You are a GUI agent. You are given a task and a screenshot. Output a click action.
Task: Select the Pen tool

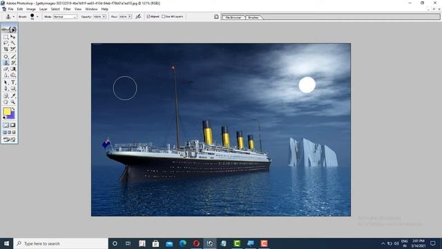[6, 89]
